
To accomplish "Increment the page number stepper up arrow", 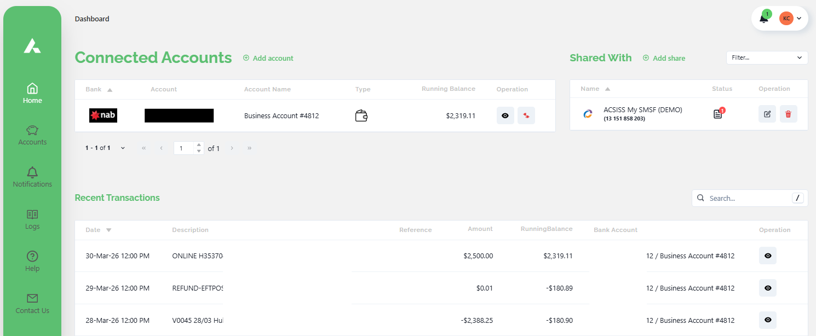I will [199, 145].
